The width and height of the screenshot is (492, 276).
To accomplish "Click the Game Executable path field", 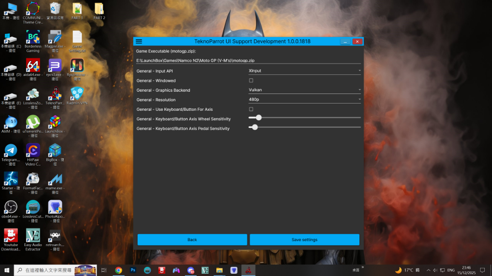I will [248, 60].
